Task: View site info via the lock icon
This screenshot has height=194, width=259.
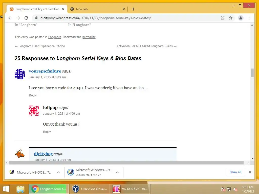Action: pyautogui.click(x=36, y=18)
